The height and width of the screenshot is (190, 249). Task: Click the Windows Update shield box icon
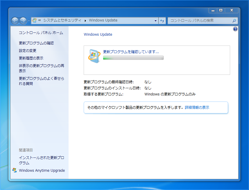pos(94,56)
